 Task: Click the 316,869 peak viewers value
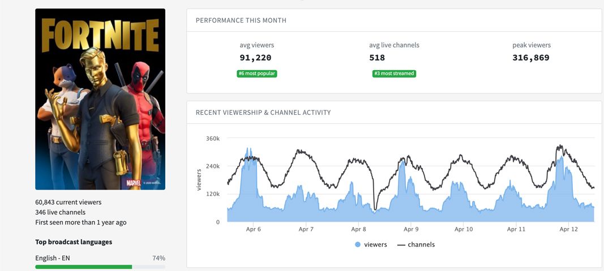pos(531,58)
